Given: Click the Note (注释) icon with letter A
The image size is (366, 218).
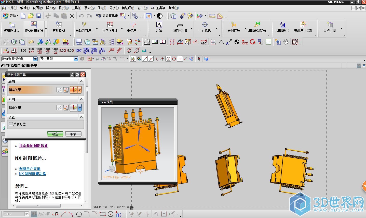Looking at the screenshot, I should point(159,25).
